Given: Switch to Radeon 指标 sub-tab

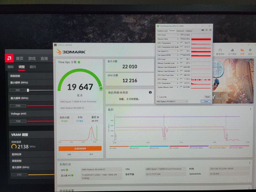Looking at the screenshot, I should tap(10, 67).
